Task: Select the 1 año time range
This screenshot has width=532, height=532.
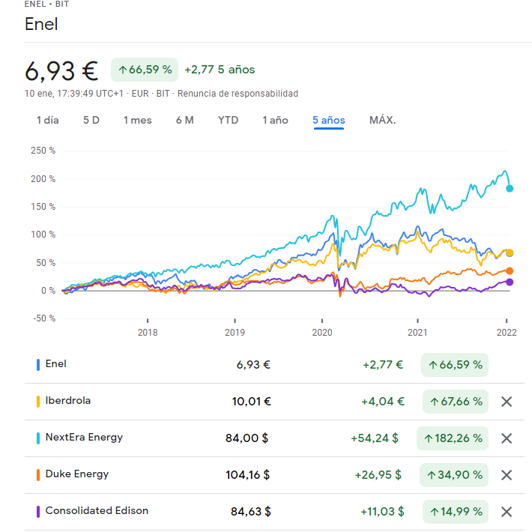Action: (275, 120)
